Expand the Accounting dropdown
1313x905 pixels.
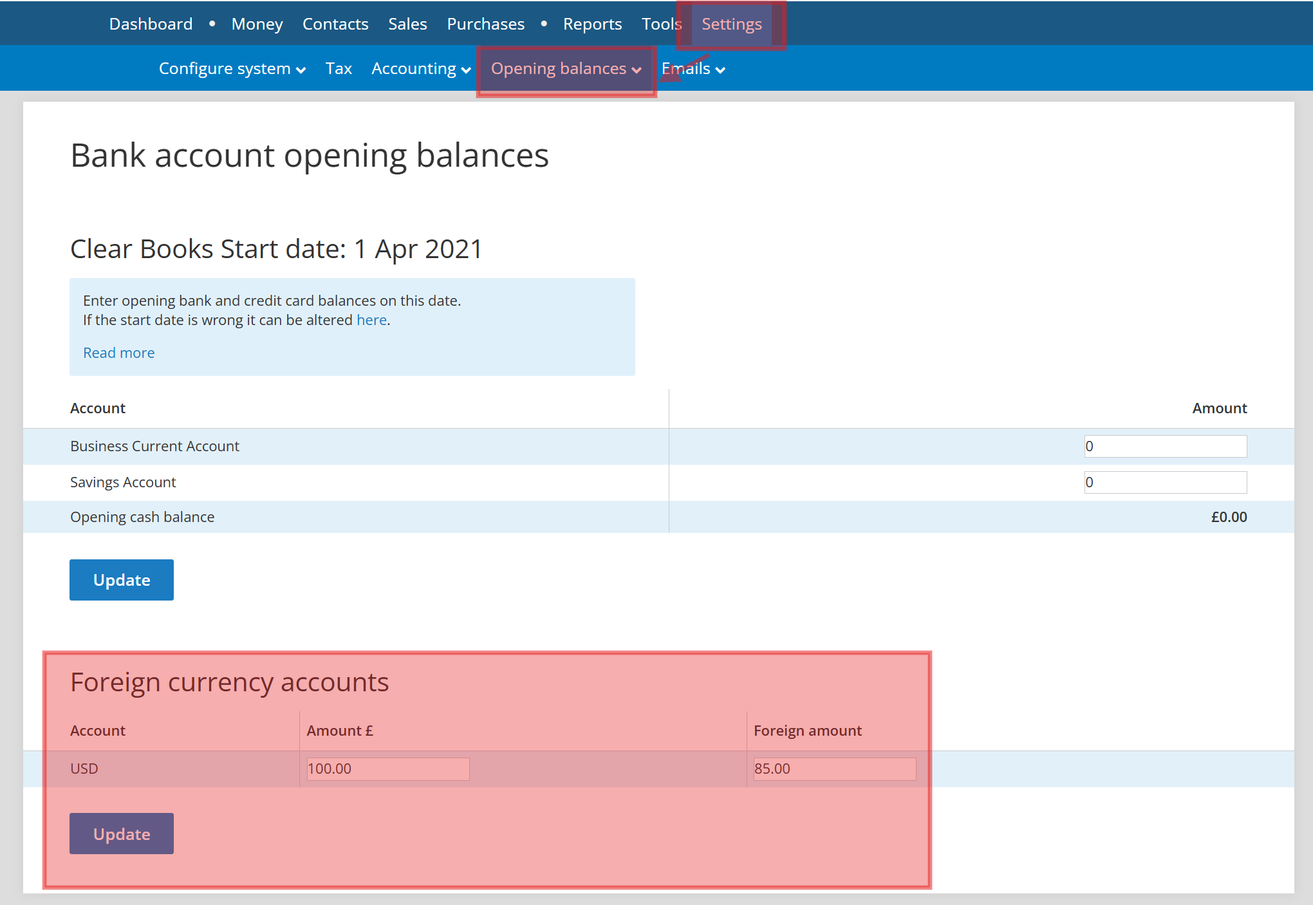click(x=421, y=69)
